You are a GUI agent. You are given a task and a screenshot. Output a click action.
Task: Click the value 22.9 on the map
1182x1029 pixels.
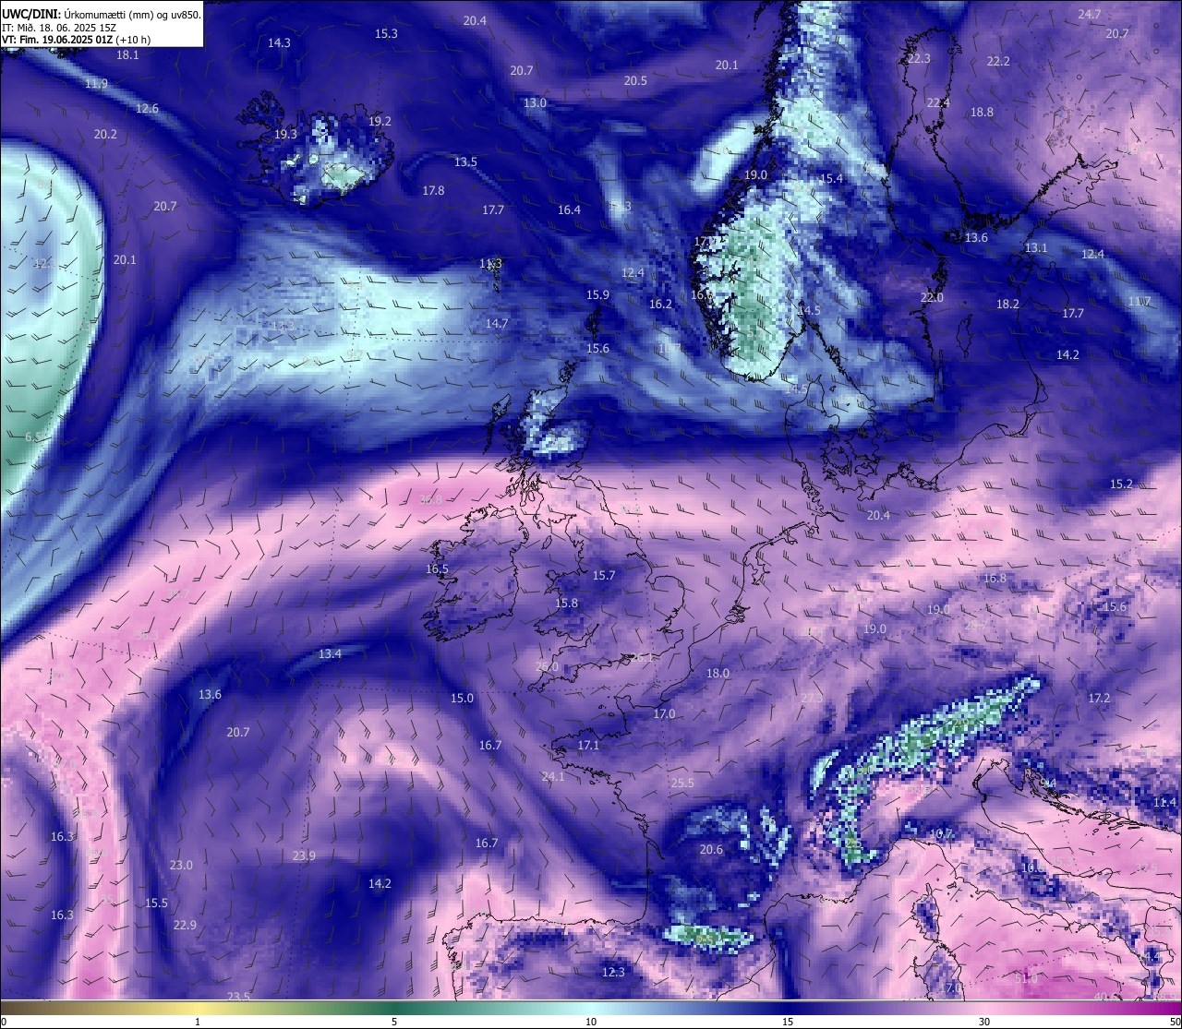pos(185,926)
